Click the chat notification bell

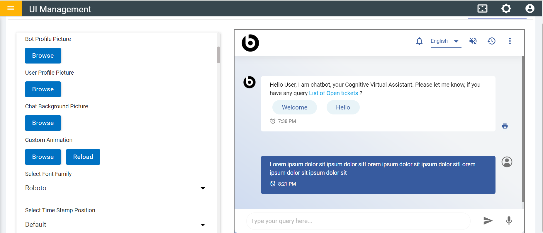[419, 41]
